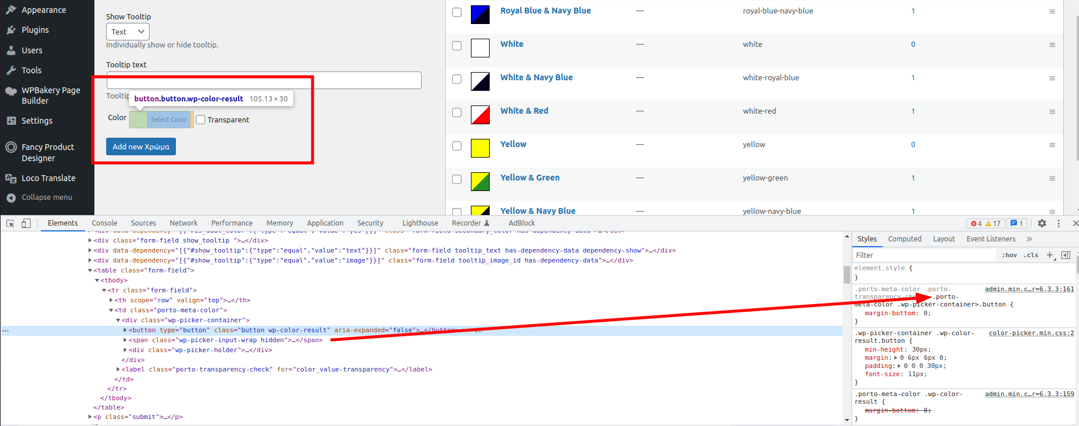Click the Yellow color swatch thumbnail
1079x426 pixels.
pyautogui.click(x=480, y=148)
